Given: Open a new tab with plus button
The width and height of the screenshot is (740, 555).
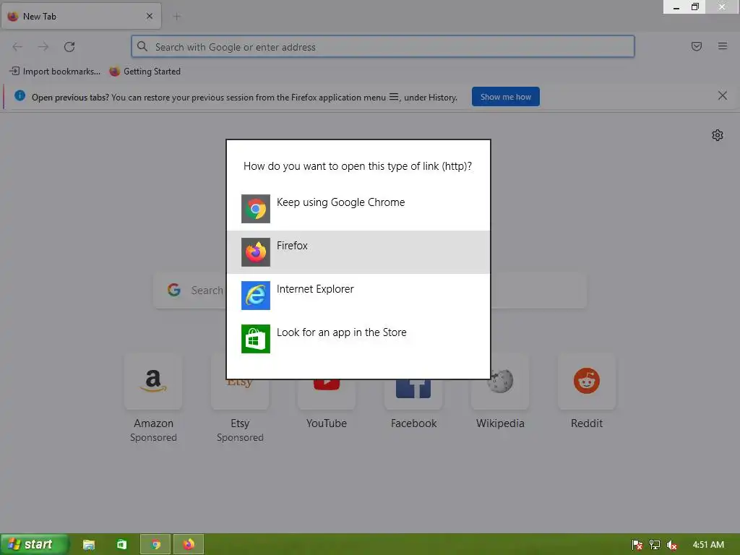Looking at the screenshot, I should pos(177,17).
